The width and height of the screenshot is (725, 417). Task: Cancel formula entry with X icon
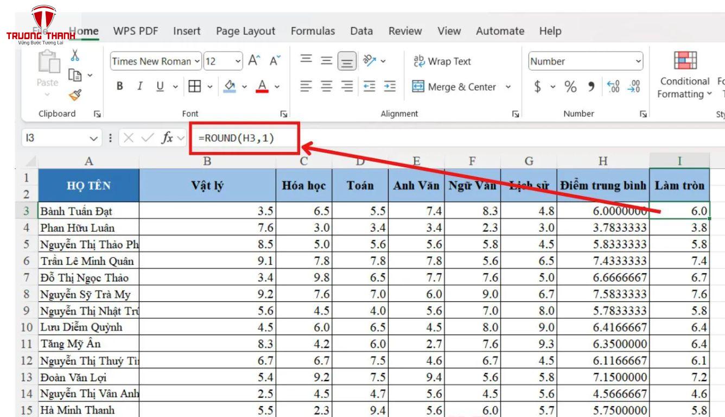pos(128,138)
